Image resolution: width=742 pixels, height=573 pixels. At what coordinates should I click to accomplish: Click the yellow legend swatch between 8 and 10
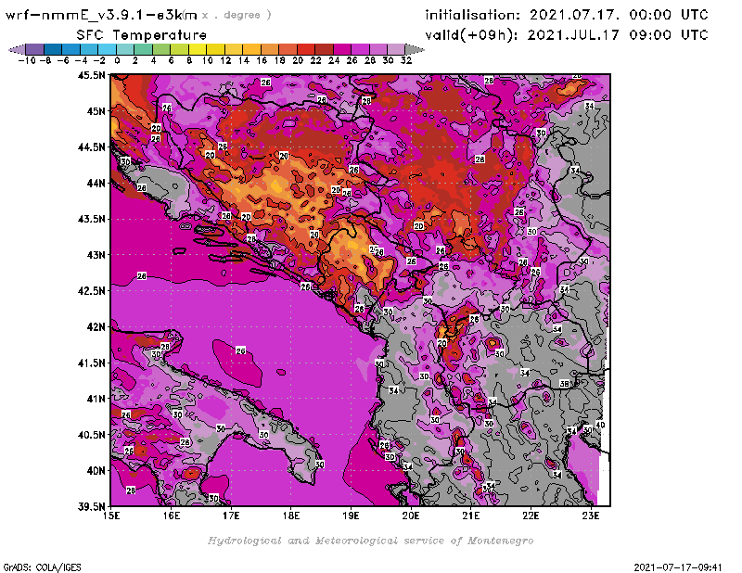click(x=198, y=49)
